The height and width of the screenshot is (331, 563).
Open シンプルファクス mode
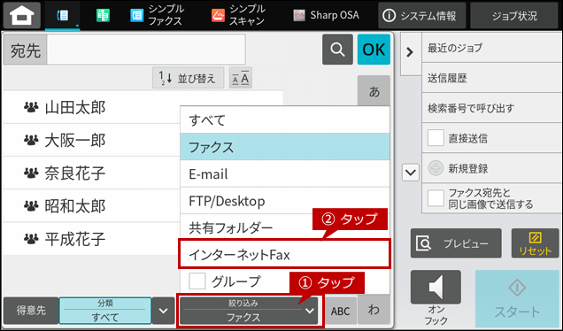[x=157, y=15]
